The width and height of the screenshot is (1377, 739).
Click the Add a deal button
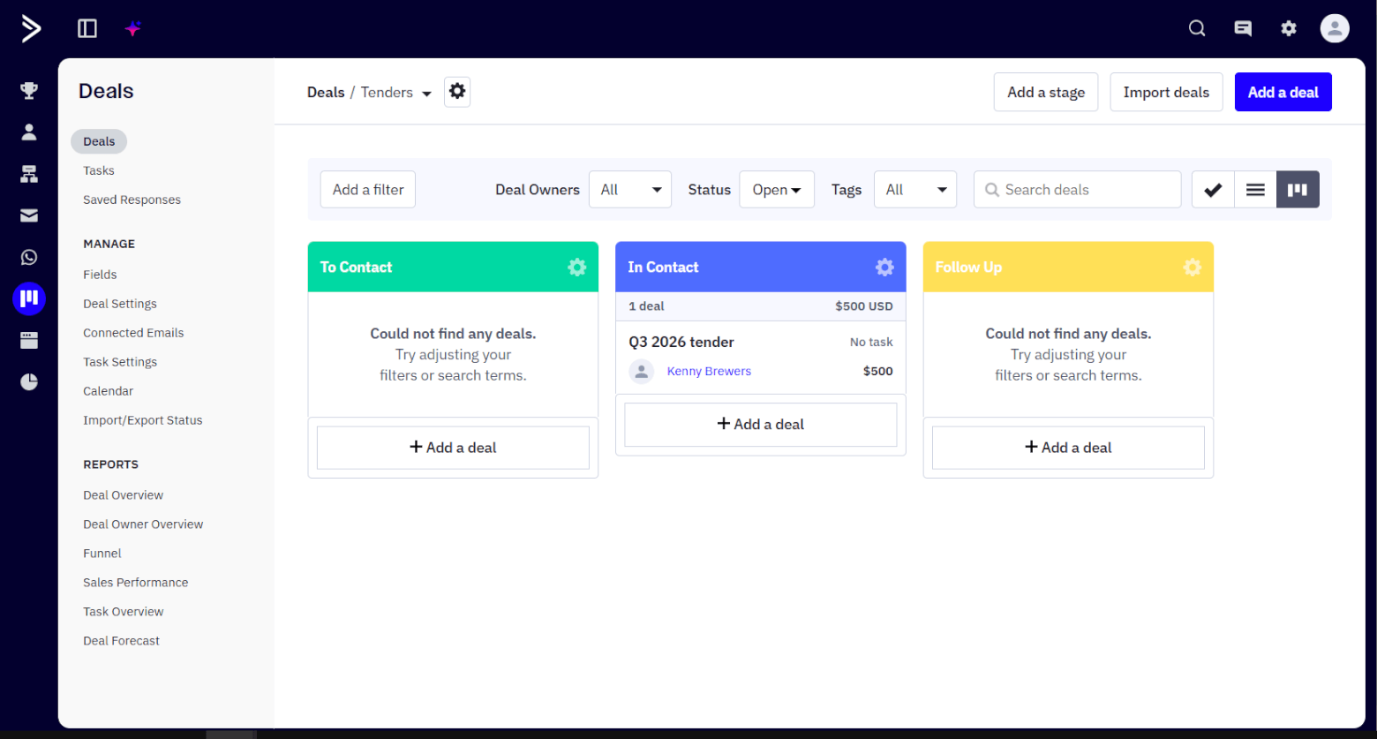click(x=1283, y=92)
